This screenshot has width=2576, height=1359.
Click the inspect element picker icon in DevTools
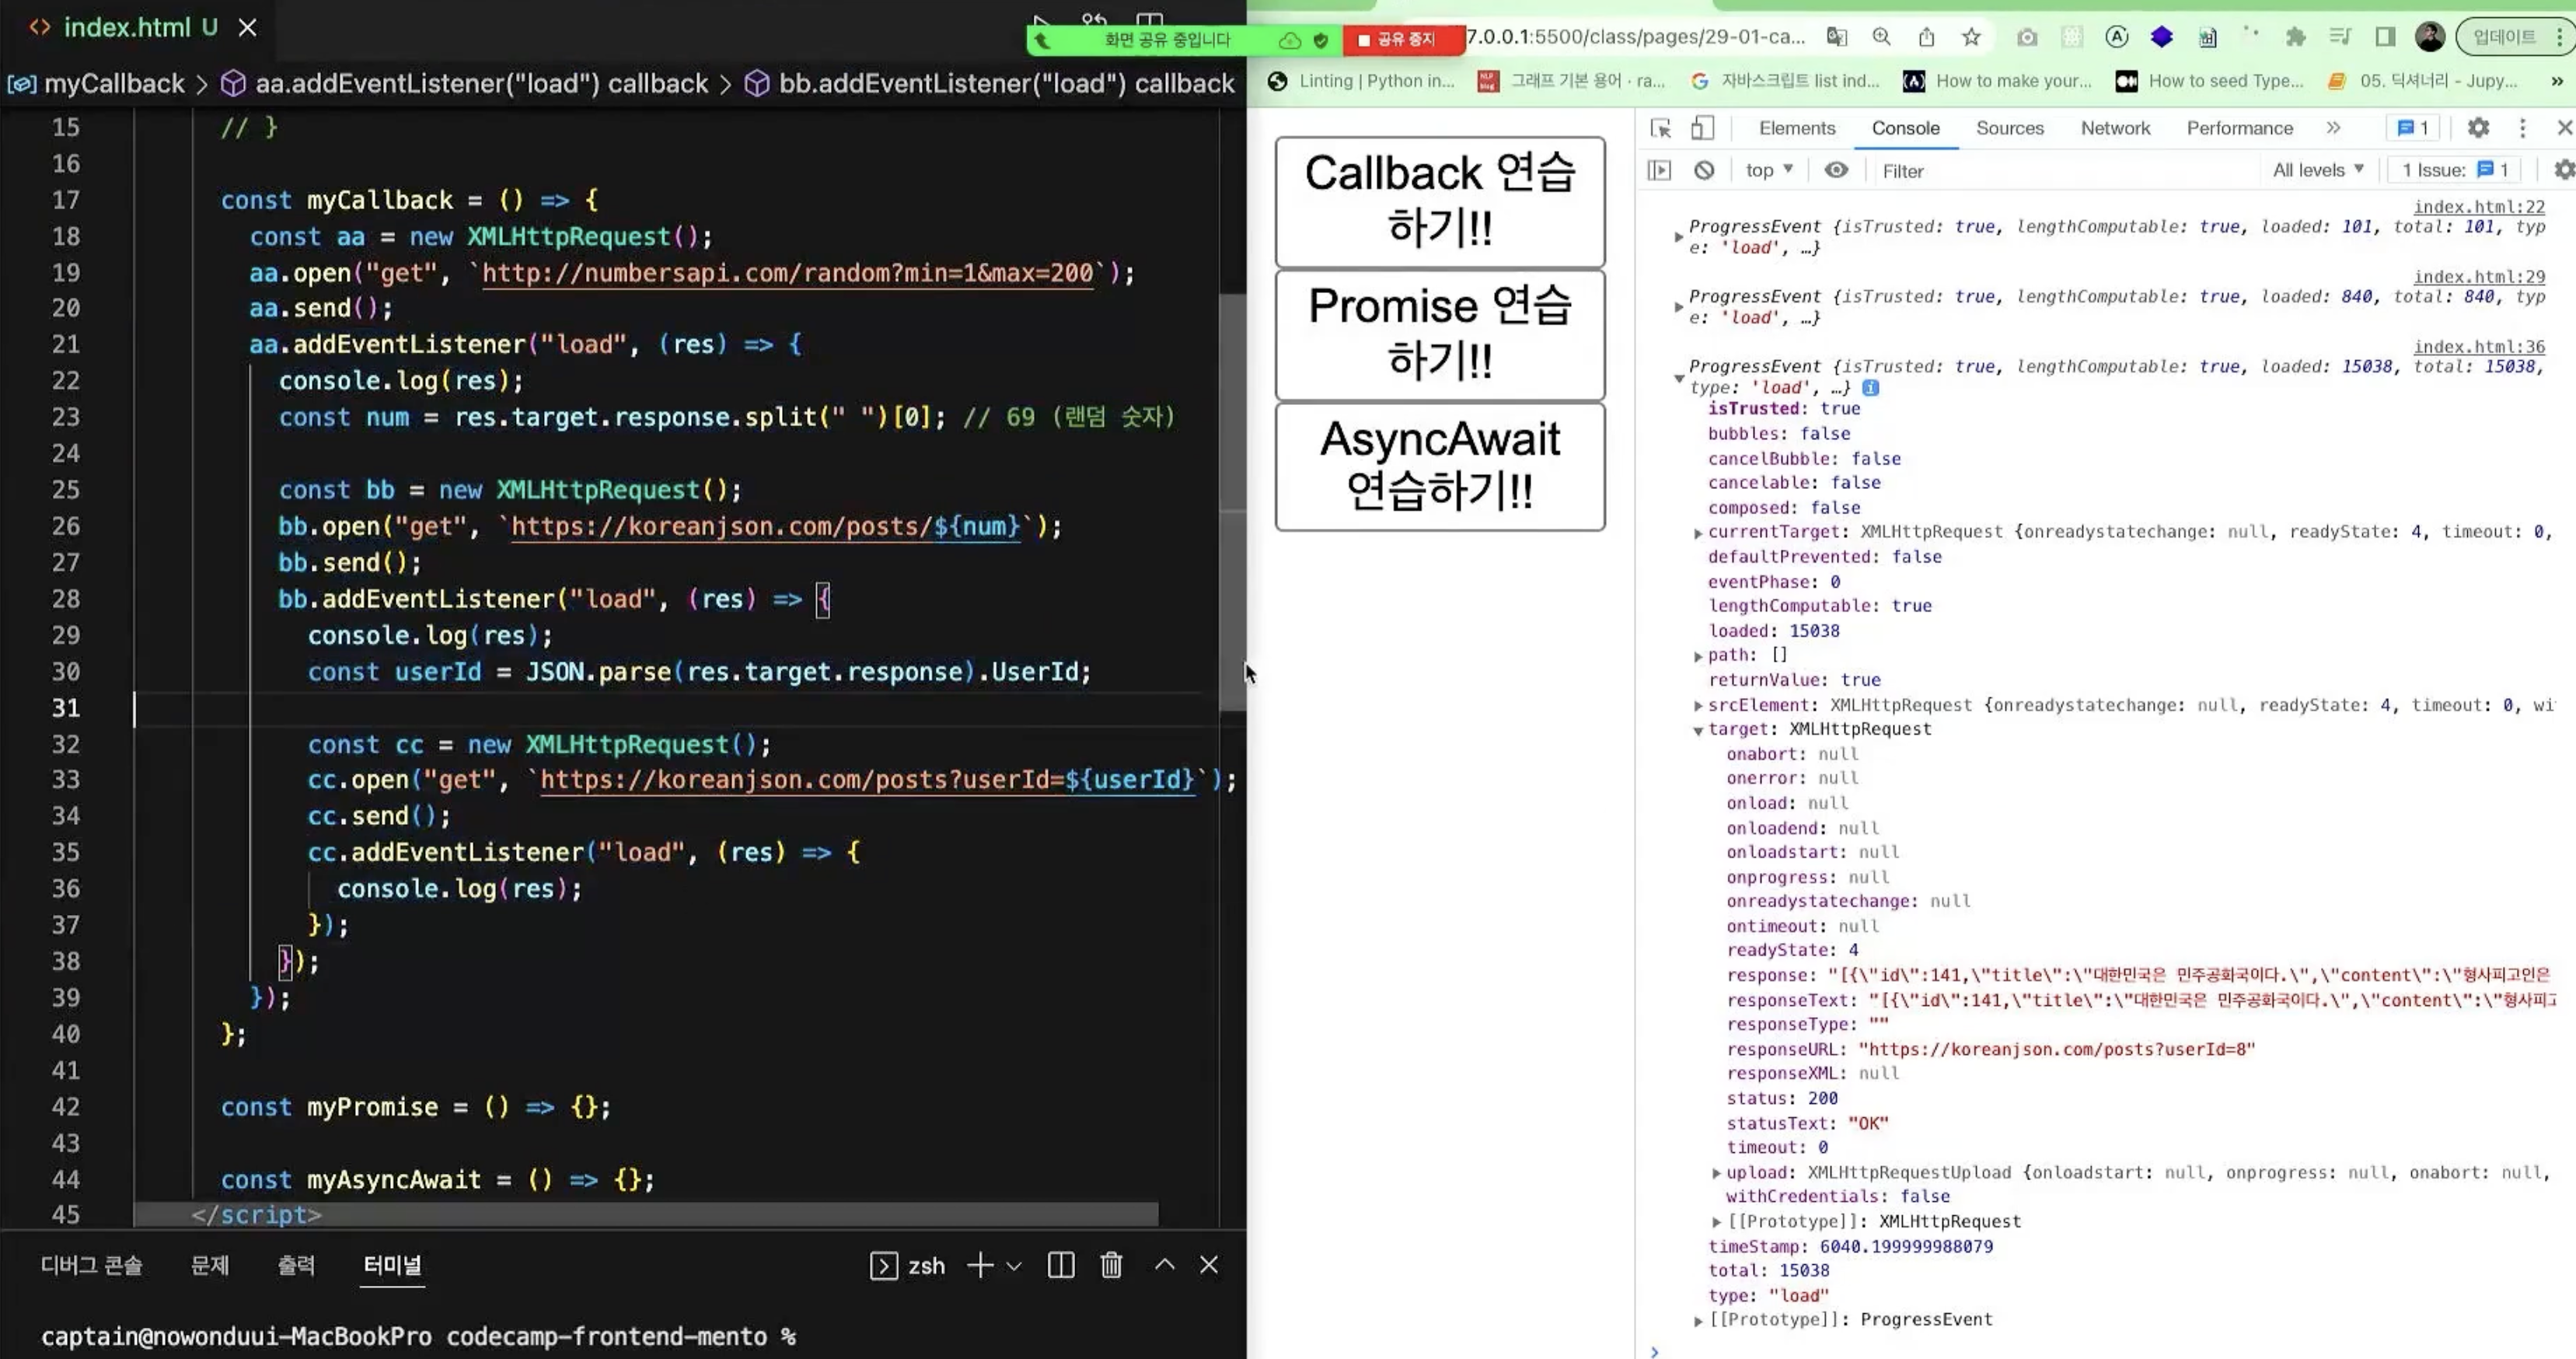pos(1661,128)
